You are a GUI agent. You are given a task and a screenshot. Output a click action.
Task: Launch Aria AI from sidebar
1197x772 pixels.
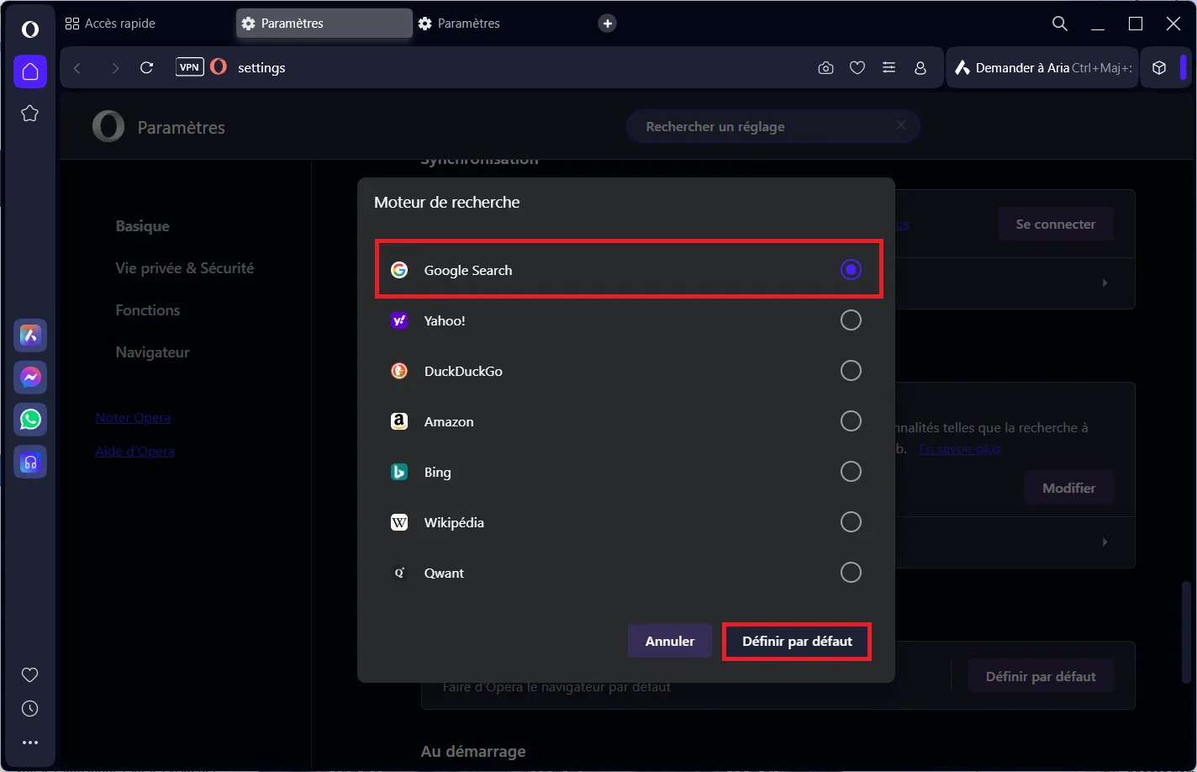30,336
